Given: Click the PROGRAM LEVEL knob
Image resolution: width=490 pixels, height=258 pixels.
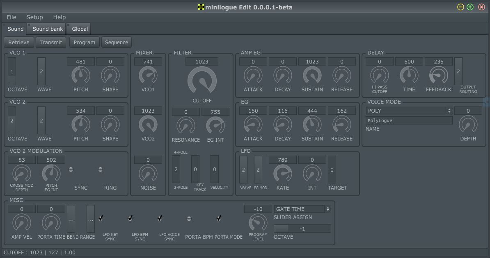Looking at the screenshot, I should (258, 223).
